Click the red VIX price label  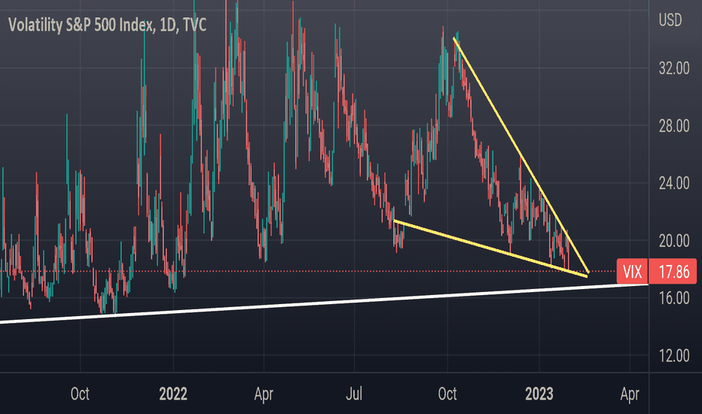[x=632, y=272]
